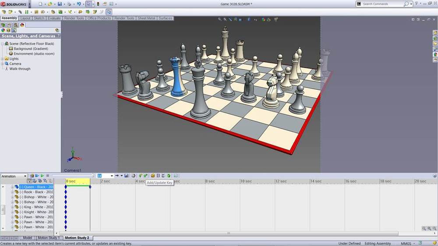Switch to the Evaluate ribbon tab
Viewport: 438px width, 246px height.
54,18
